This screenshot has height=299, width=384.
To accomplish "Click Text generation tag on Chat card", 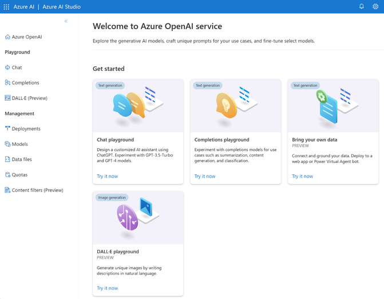I will 110,85.
